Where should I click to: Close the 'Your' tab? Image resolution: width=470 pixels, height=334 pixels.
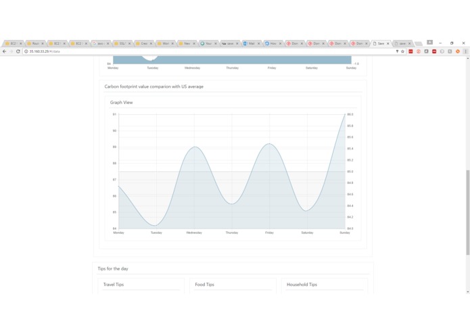[216, 44]
